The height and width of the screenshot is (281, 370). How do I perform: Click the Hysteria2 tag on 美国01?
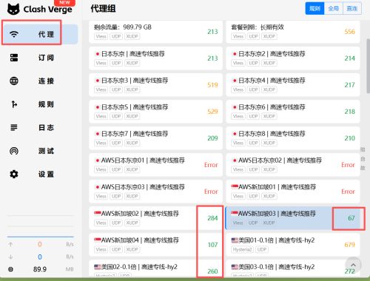(x=242, y=249)
